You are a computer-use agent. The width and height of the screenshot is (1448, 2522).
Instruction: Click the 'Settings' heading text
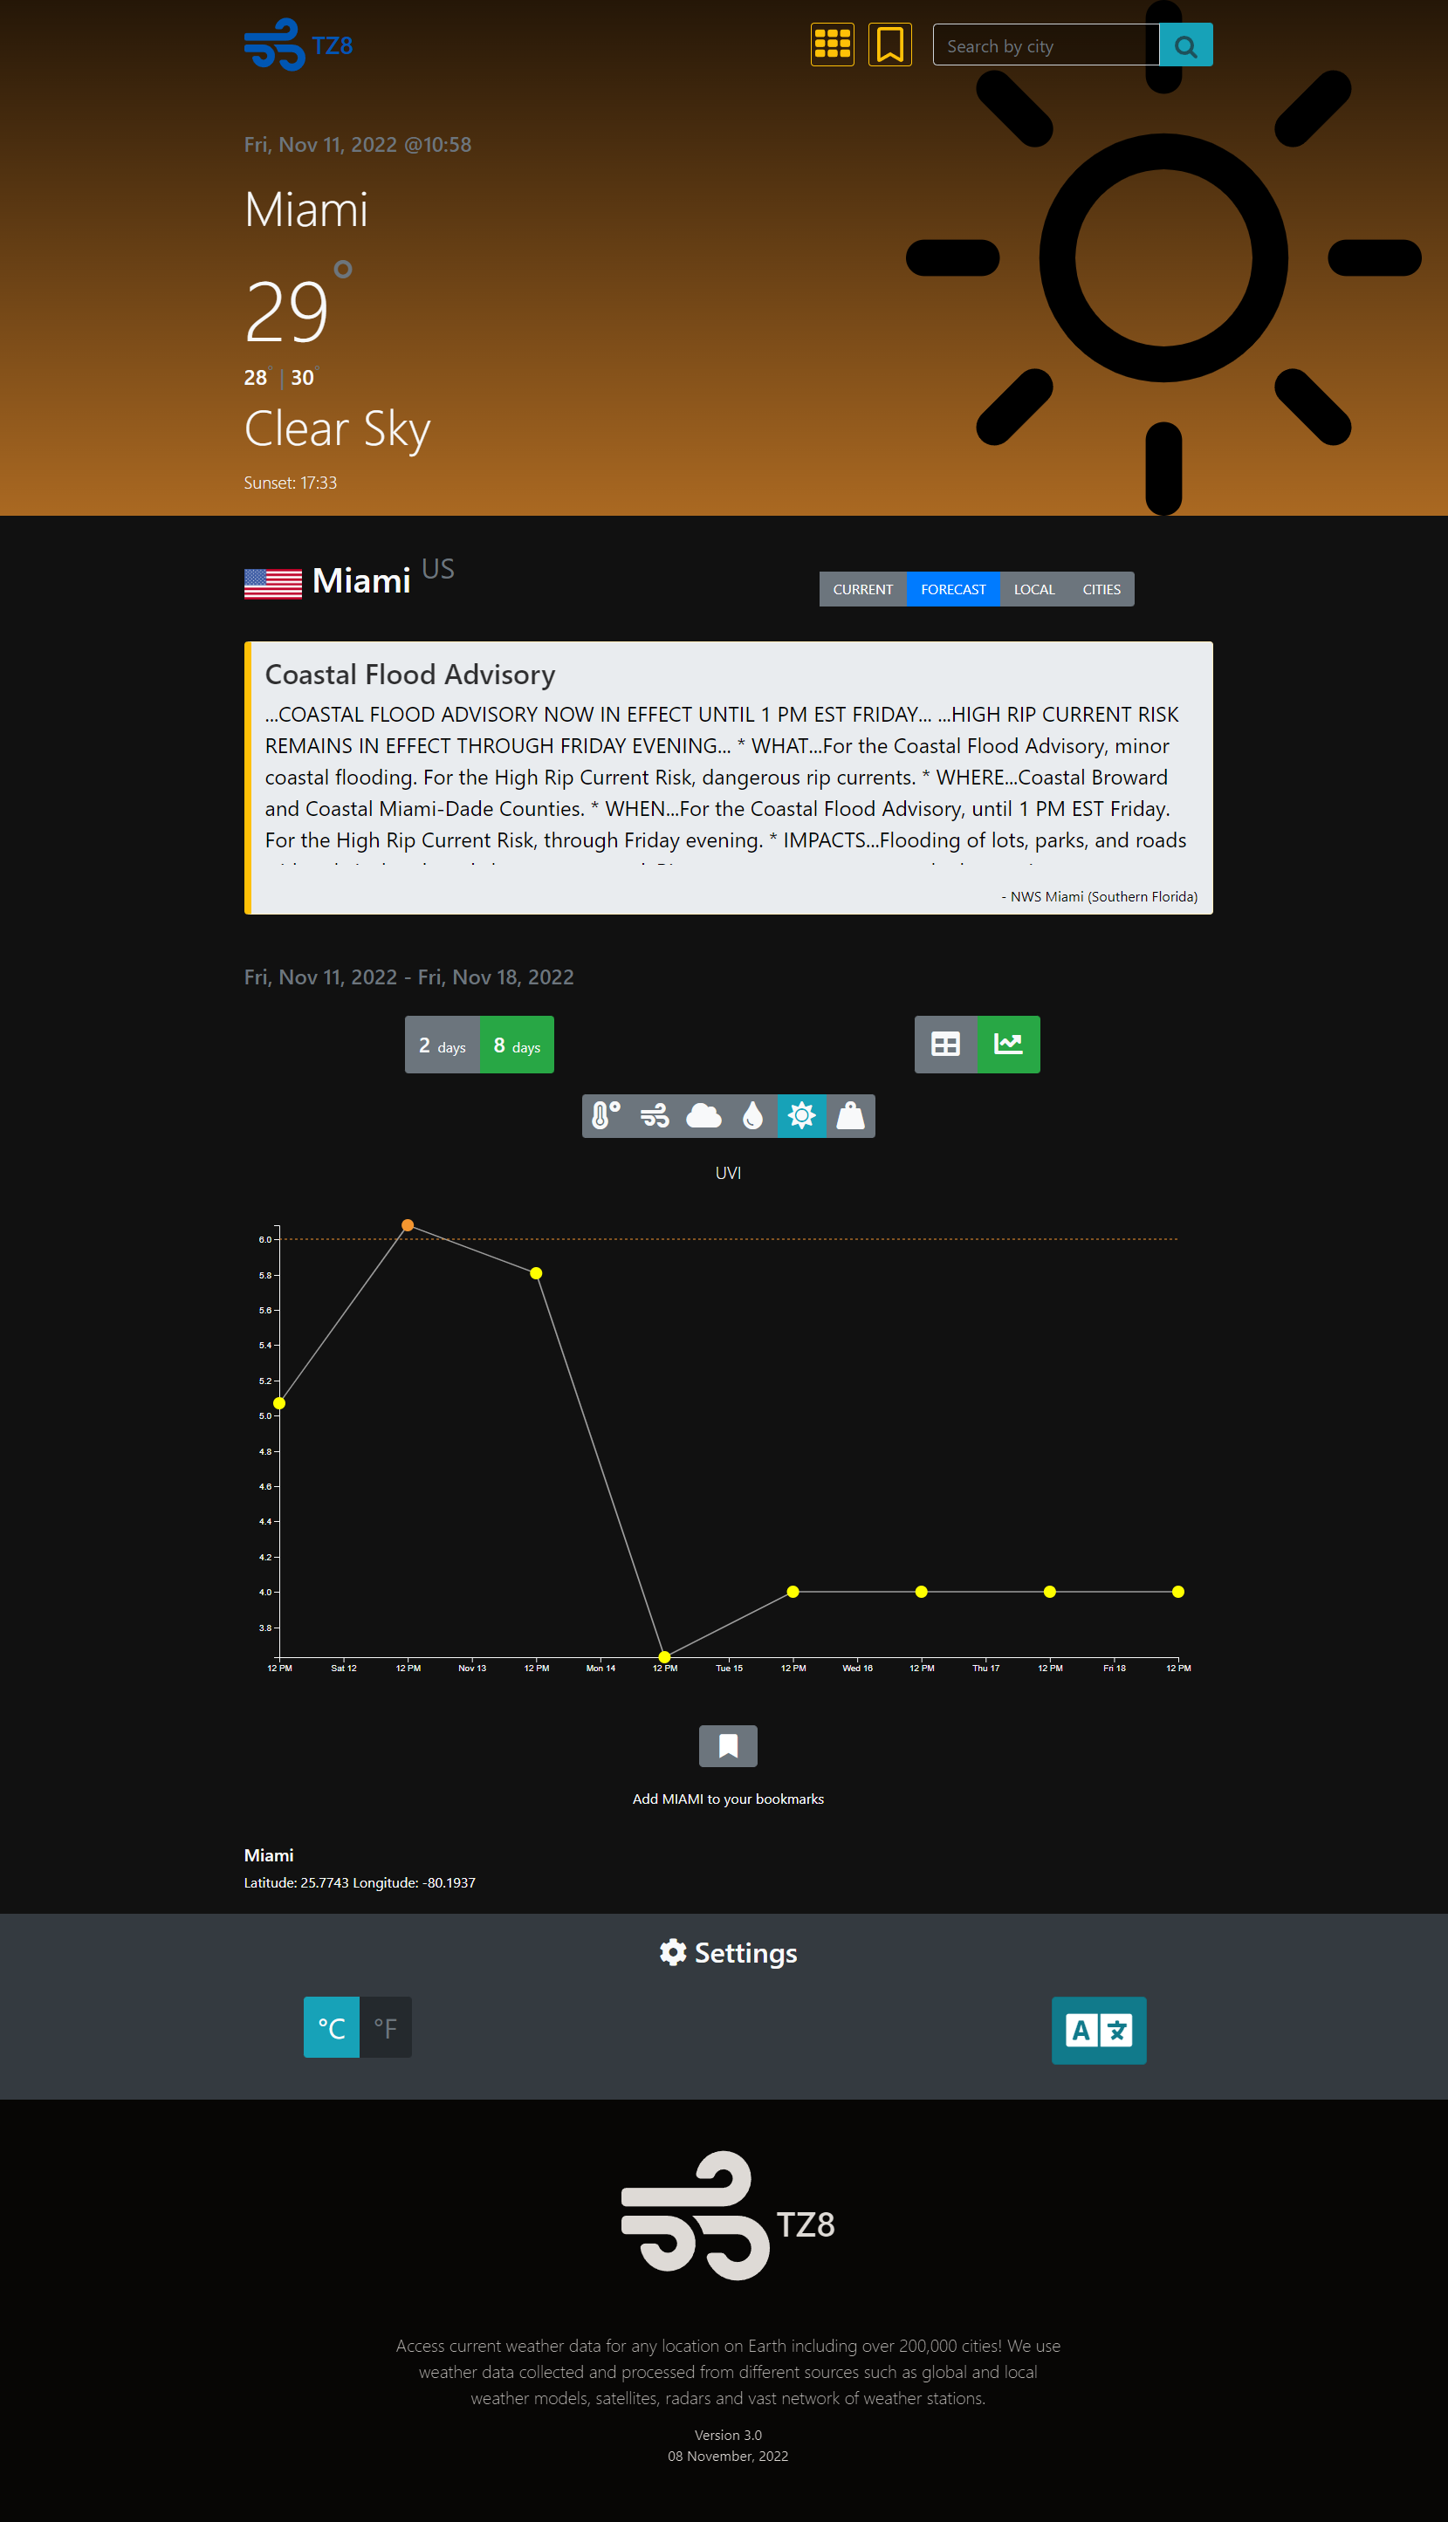746,1952
